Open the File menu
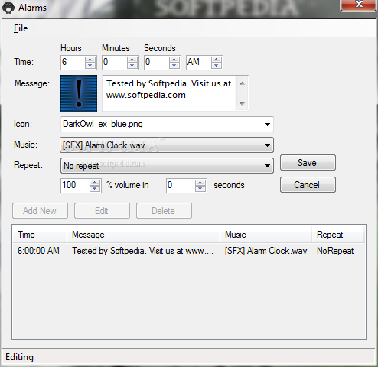The image size is (378, 367). tap(21, 28)
